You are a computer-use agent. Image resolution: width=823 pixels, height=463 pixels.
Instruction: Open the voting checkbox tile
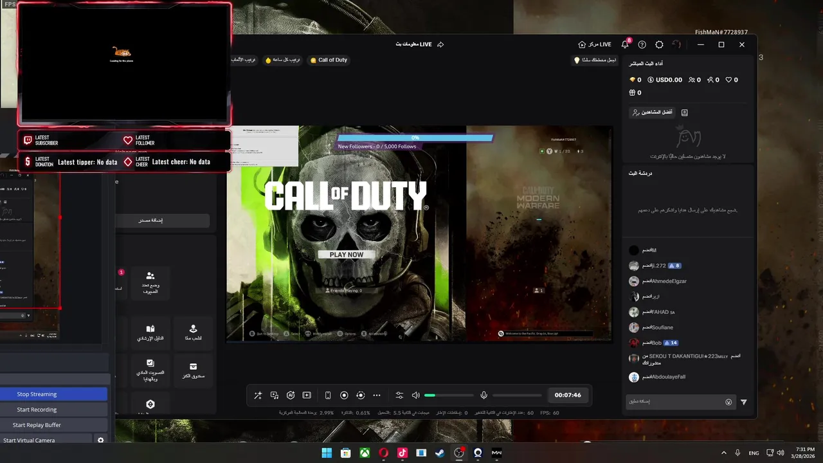pos(150,370)
